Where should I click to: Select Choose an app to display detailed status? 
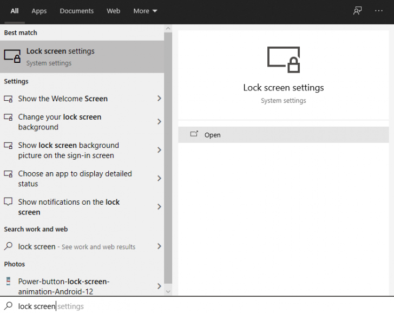pos(82,179)
